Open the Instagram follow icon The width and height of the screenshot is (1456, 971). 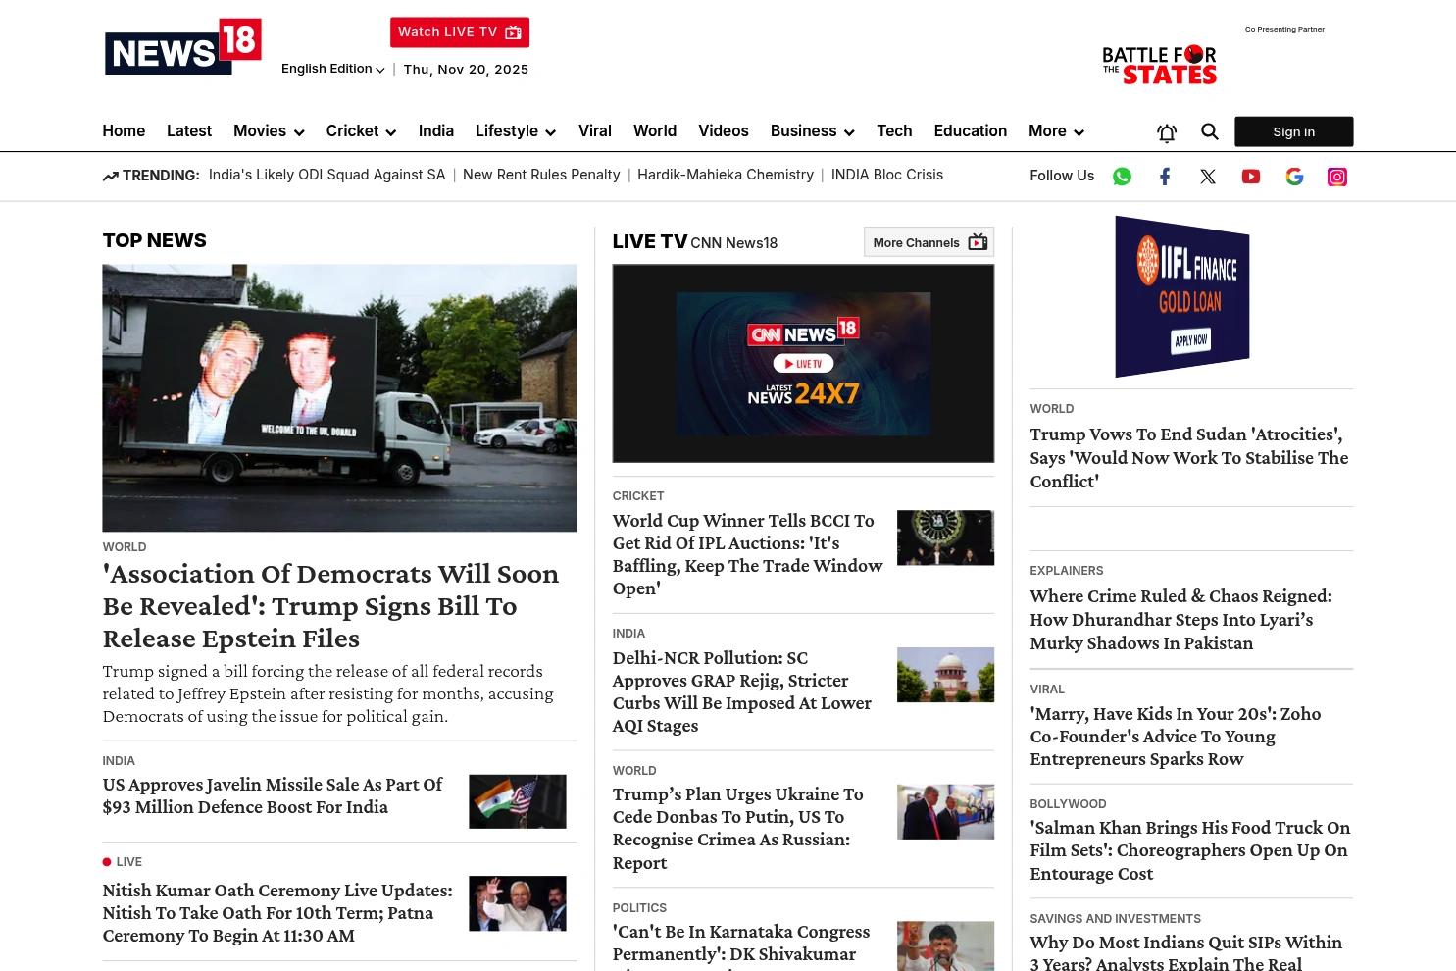pyautogui.click(x=1337, y=177)
